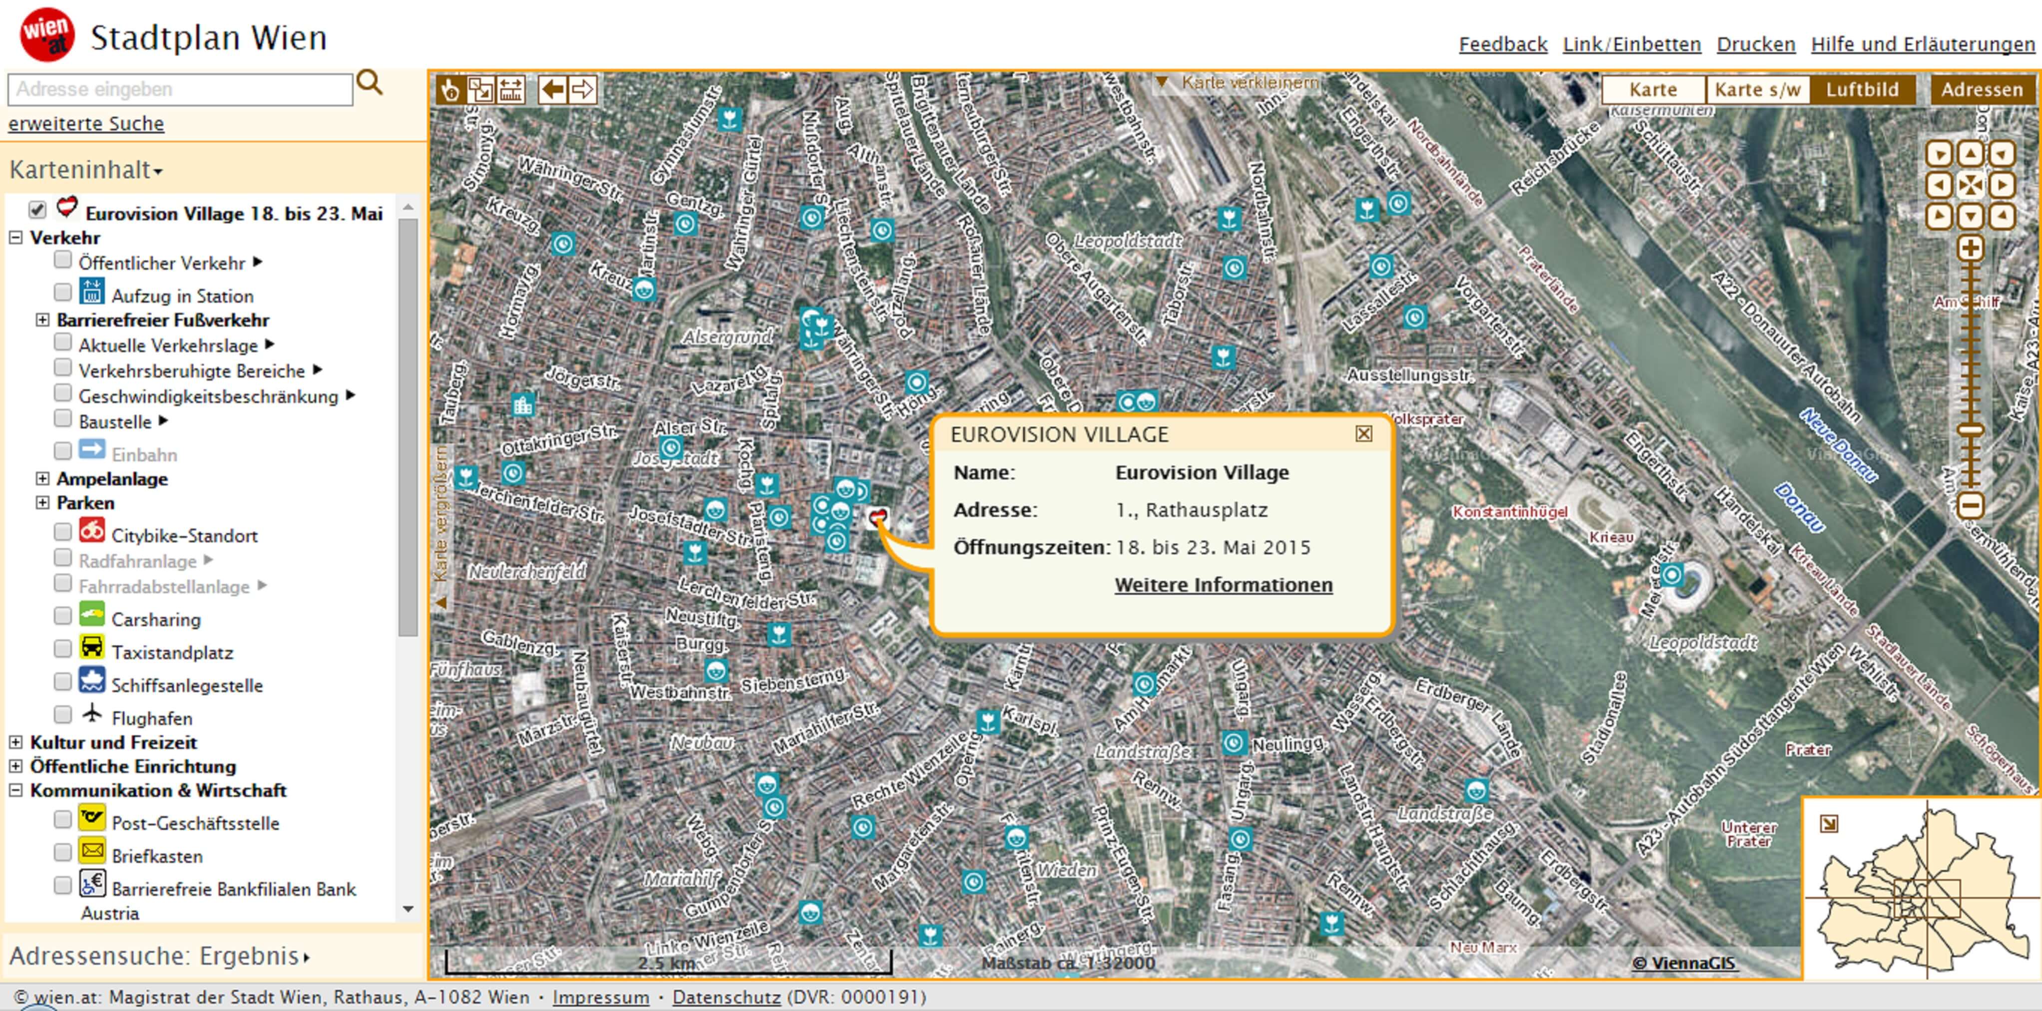
Task: Click Karte vergrößern on map edge
Action: pyautogui.click(x=441, y=527)
